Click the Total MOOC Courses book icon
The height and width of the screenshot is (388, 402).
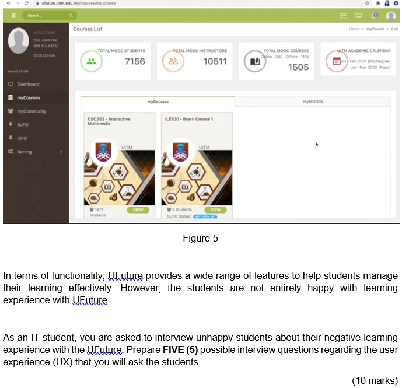pyautogui.click(x=255, y=61)
